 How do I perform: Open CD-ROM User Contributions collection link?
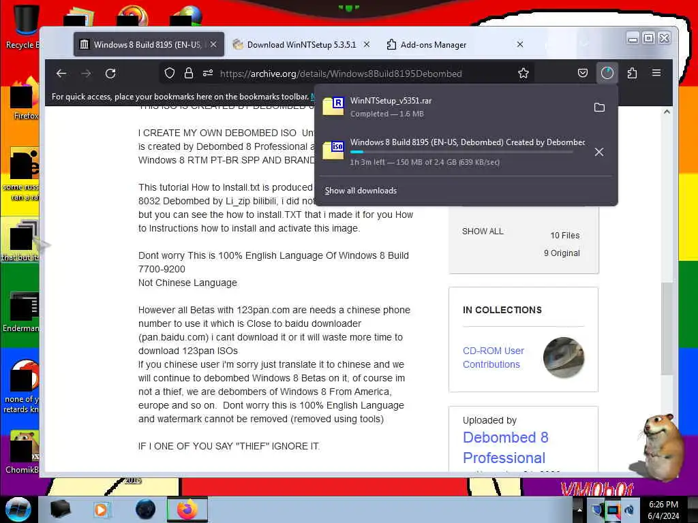point(494,358)
